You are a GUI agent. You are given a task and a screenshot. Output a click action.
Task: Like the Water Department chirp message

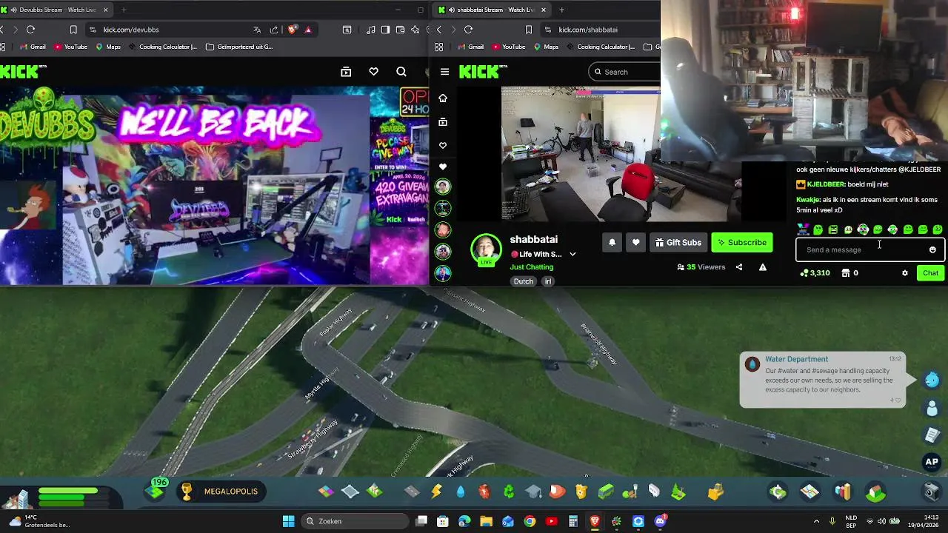(x=896, y=400)
